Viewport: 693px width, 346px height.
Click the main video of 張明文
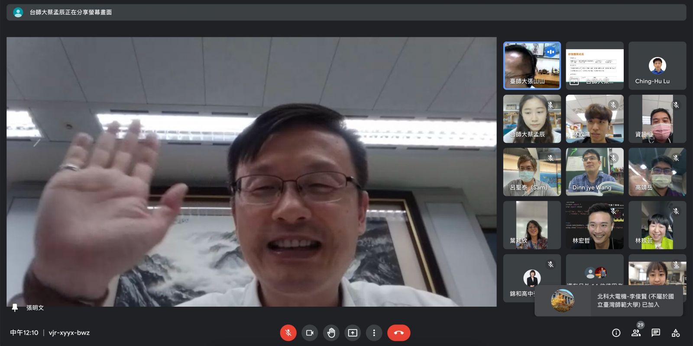tap(251, 172)
